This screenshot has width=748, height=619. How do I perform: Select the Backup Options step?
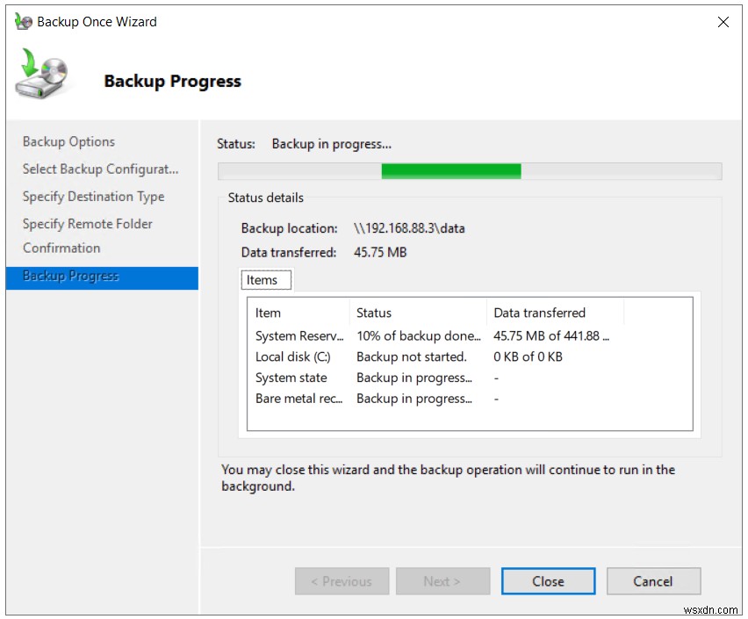[x=68, y=141]
